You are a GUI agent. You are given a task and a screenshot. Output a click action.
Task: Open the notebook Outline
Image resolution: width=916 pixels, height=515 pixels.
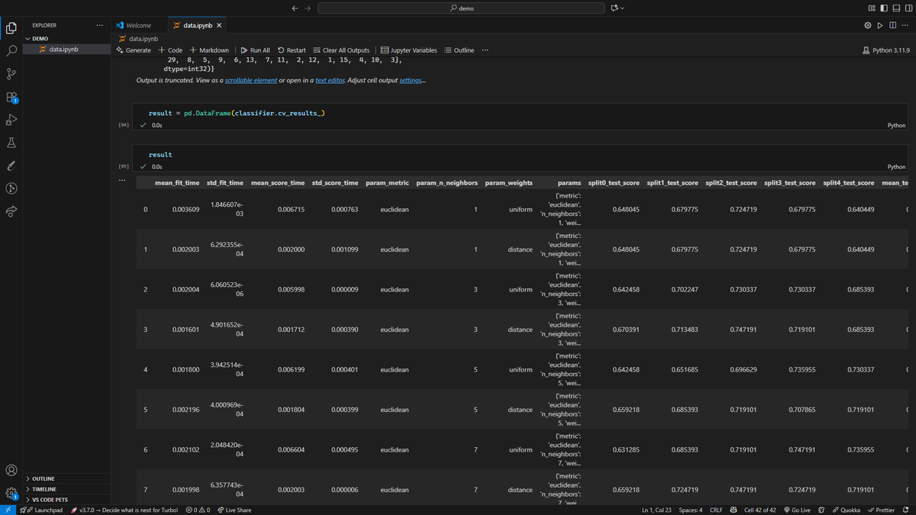pos(460,50)
